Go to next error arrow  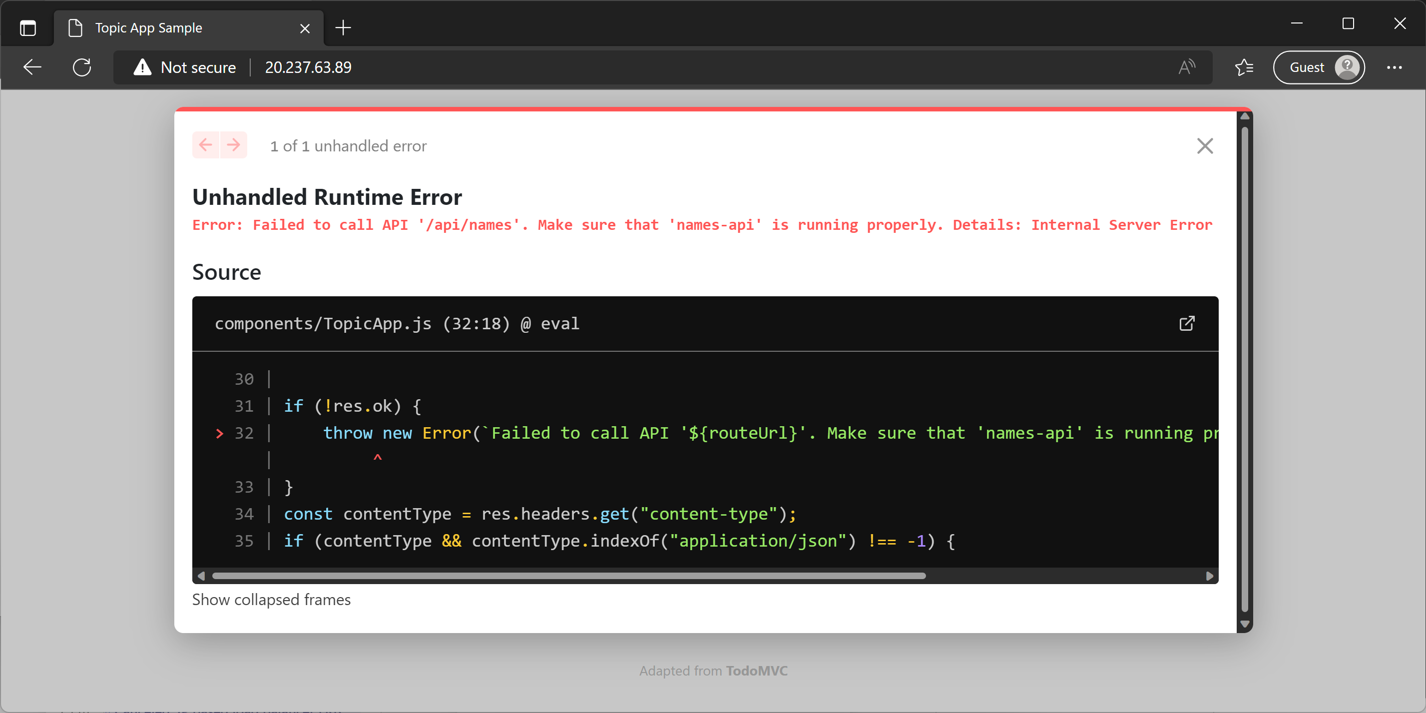click(234, 145)
